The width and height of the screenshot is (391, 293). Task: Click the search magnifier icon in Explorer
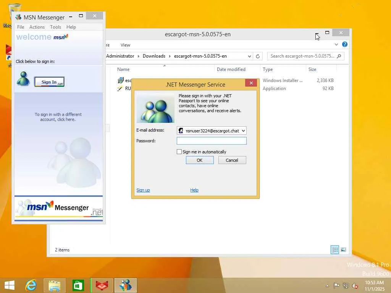point(339,56)
